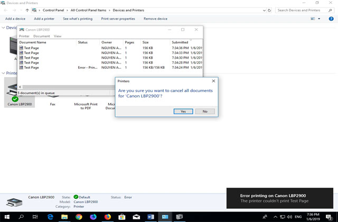Collapse the Printers section chevron
The height and width of the screenshot is (222, 338).
(x=3, y=73)
